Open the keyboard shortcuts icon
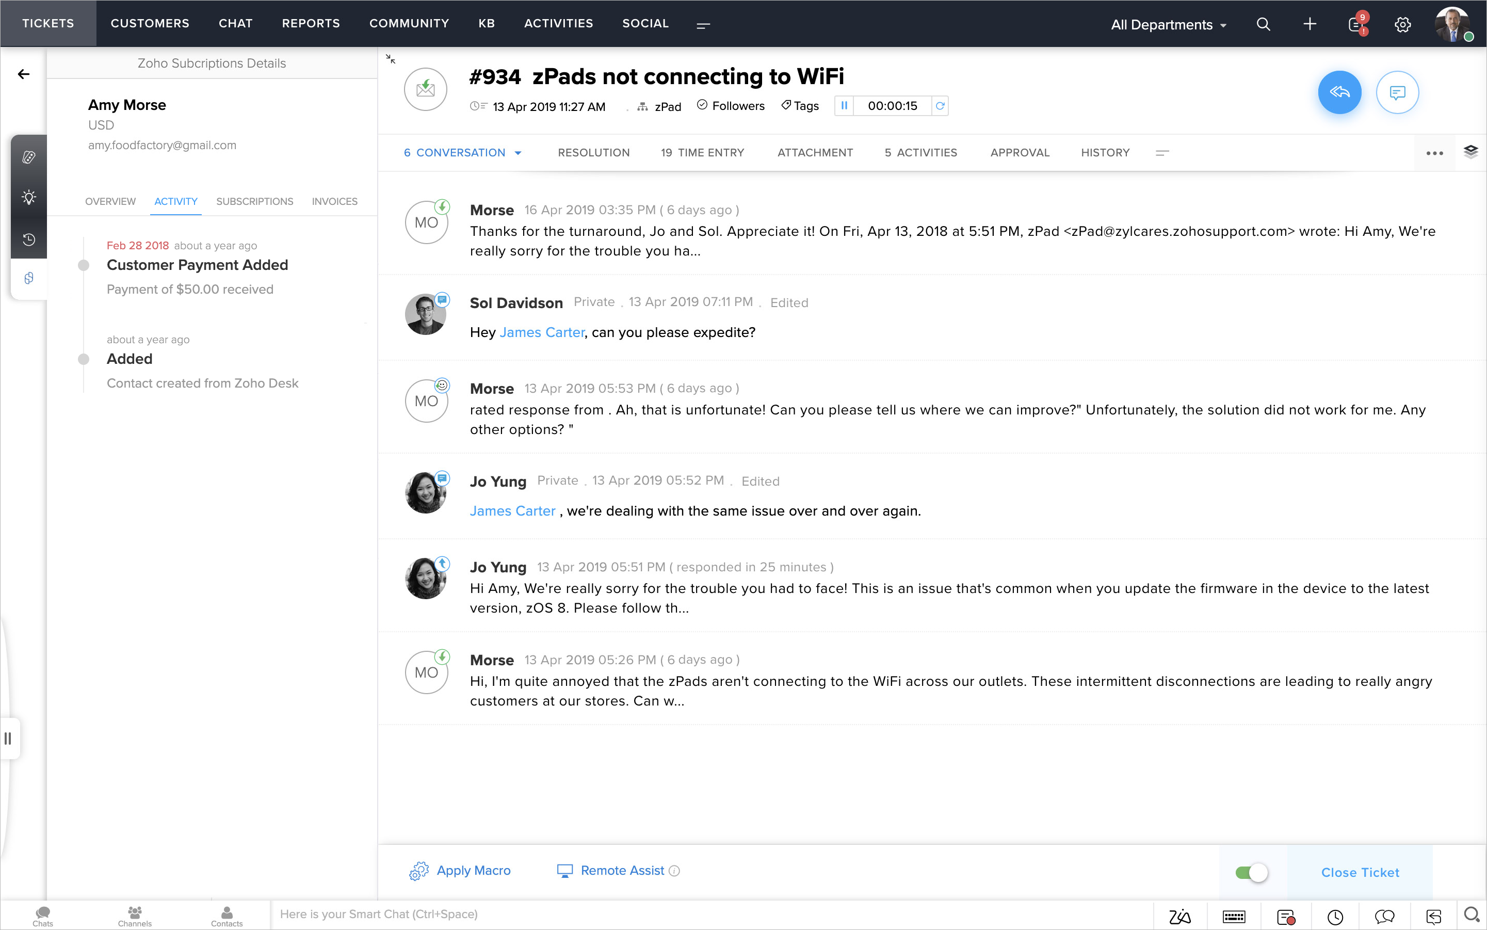The image size is (1487, 930). (x=1234, y=917)
